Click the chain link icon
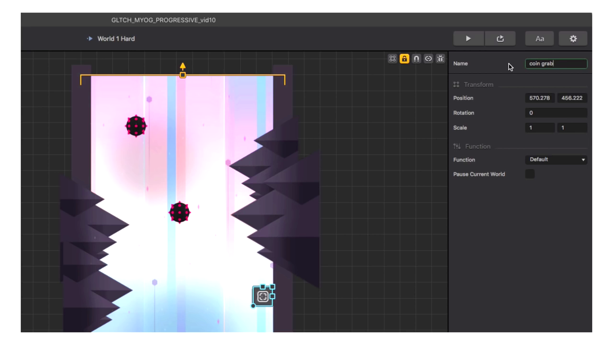Image resolution: width=613 pixels, height=345 pixels. pyautogui.click(x=428, y=58)
